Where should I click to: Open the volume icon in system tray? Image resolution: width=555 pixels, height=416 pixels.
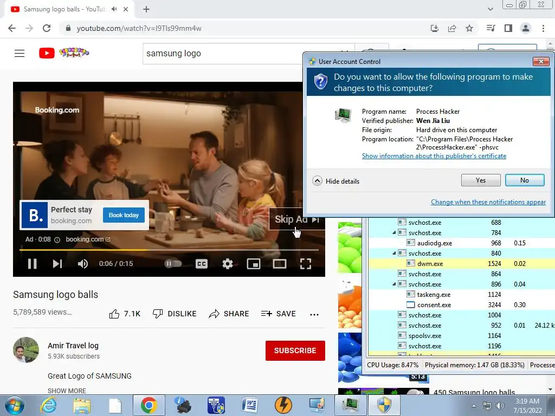pos(500,406)
